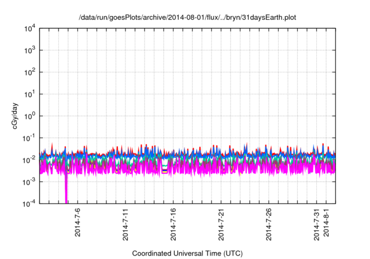Click the plot title file path text
The image size is (370, 259).
point(187,16)
